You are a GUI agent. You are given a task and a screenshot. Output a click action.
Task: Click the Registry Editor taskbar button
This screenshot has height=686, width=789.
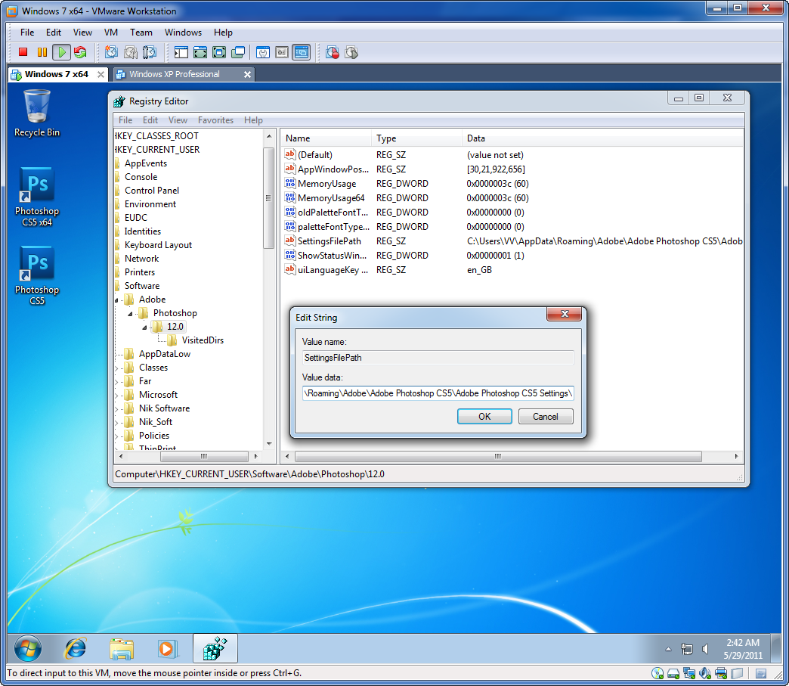click(215, 648)
